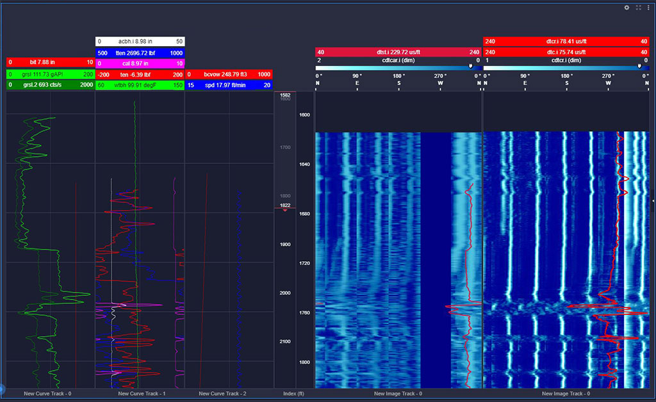Click the grsl.2 693 cts/s header
Image resolution: width=656 pixels, height=402 pixels.
(50, 85)
